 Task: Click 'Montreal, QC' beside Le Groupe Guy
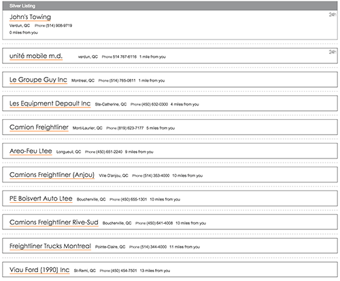tap(83, 80)
